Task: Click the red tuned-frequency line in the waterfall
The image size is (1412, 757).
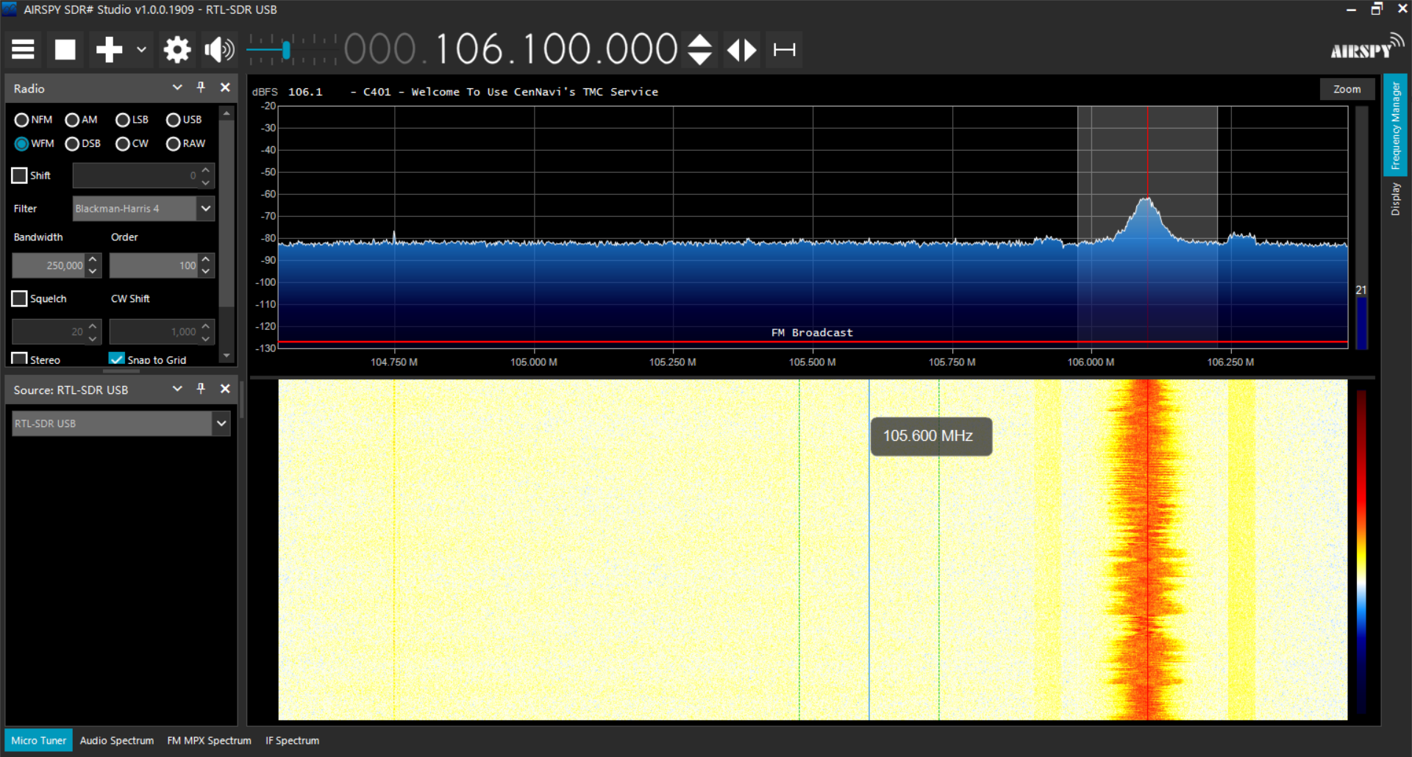Action: pos(1147,550)
